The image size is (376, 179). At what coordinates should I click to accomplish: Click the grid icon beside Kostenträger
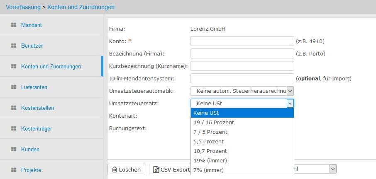[14, 128]
